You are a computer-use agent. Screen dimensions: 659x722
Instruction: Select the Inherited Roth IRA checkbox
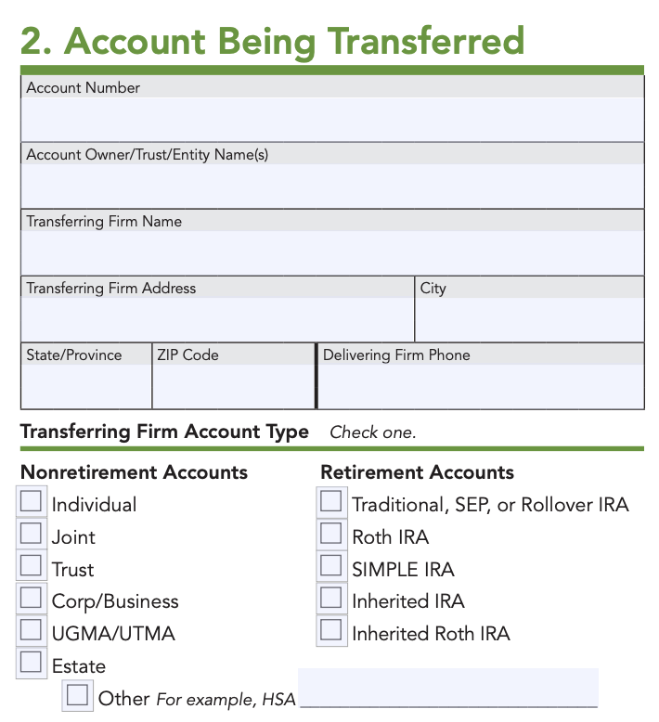click(330, 630)
